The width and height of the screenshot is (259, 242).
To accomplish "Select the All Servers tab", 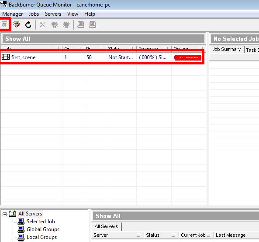I will [x=107, y=226].
